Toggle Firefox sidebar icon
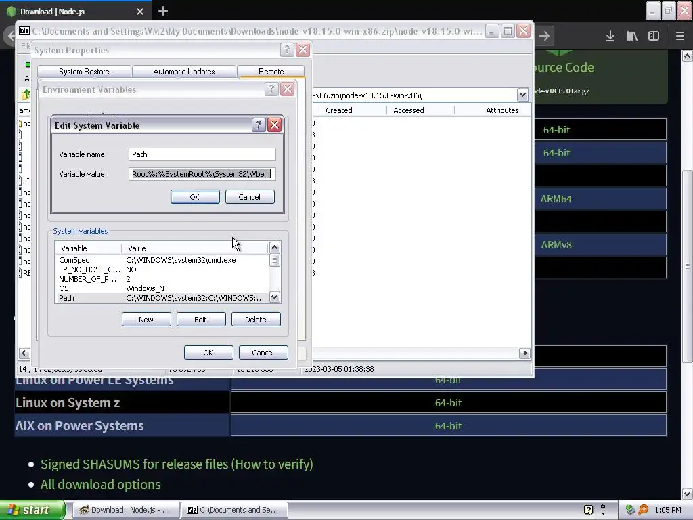This screenshot has width=693, height=520. tap(654, 37)
